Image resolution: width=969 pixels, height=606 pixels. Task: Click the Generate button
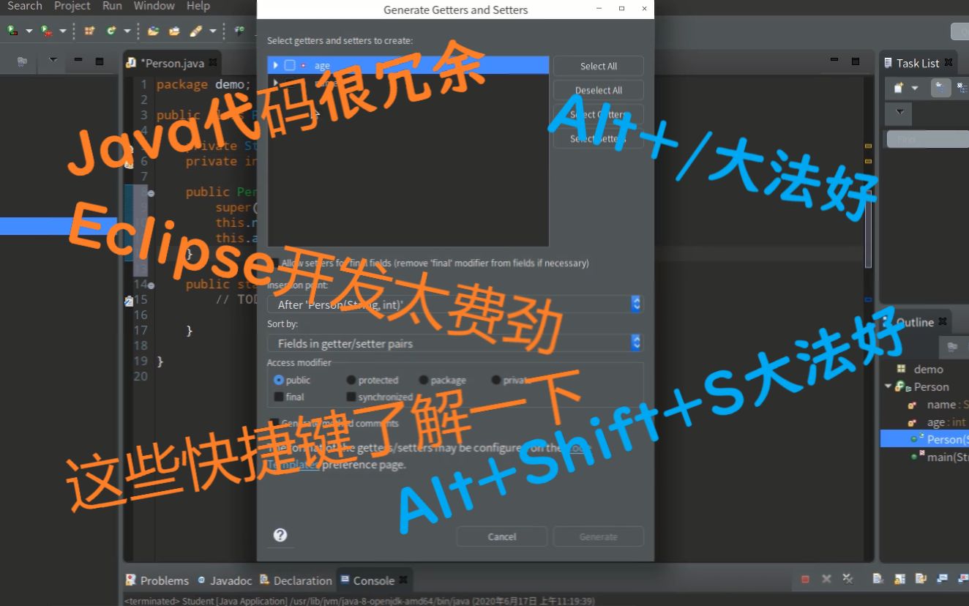pos(599,536)
